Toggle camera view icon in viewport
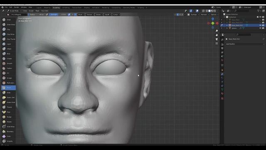 217,39
